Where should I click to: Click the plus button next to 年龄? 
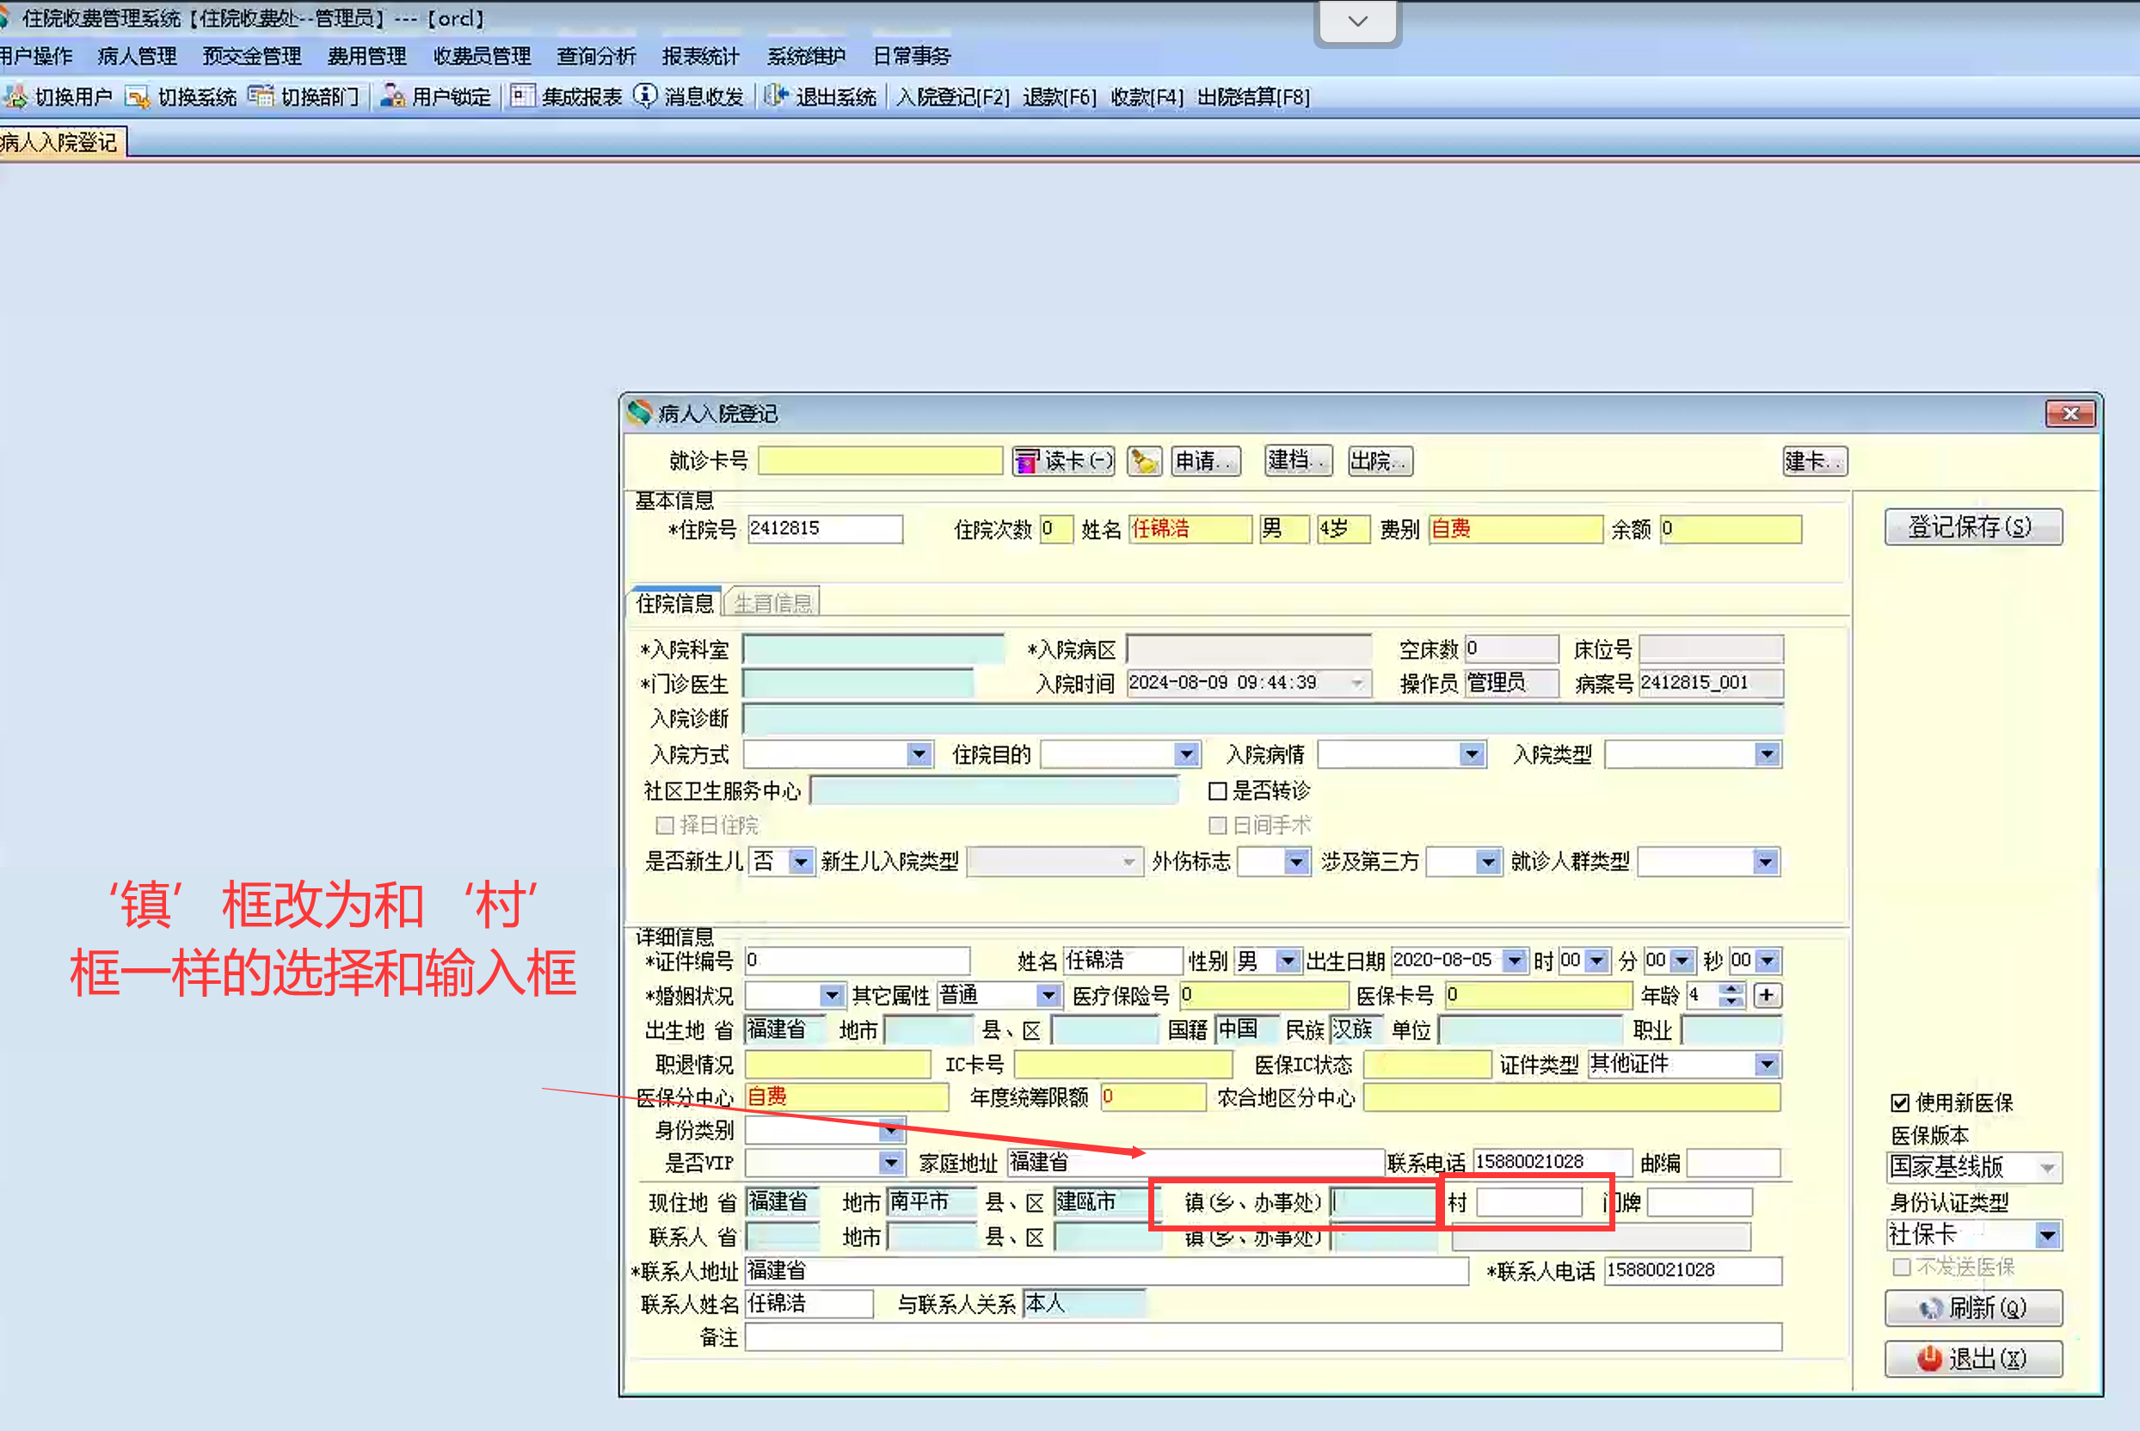tap(1767, 995)
